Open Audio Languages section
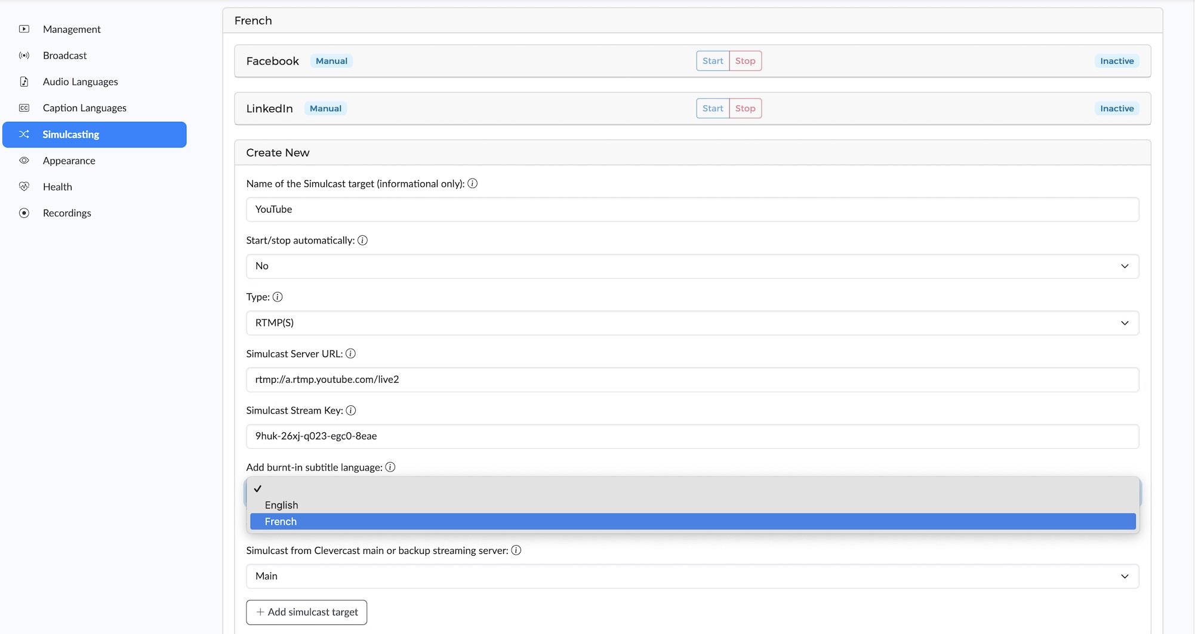 coord(94,82)
